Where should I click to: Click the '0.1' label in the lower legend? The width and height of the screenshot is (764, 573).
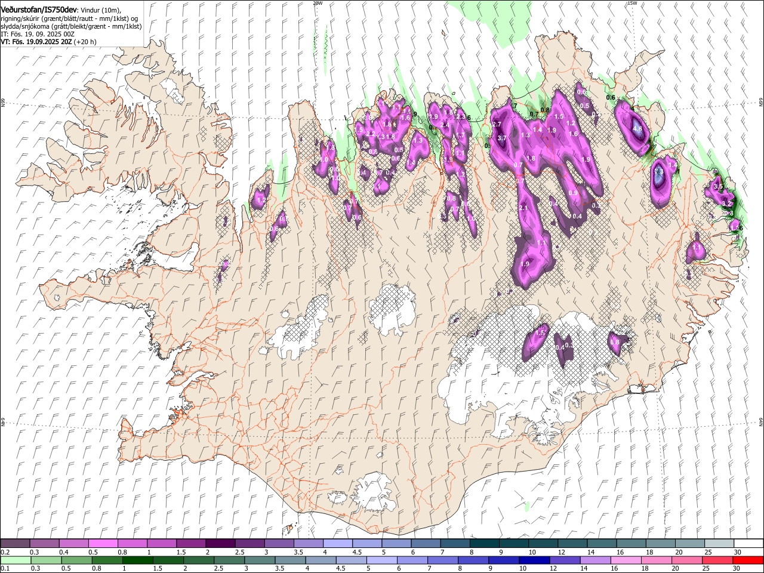(x=5, y=568)
